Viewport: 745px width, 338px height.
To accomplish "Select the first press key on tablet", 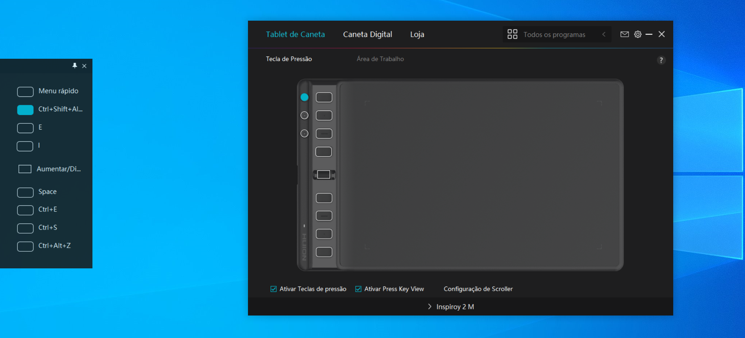I will pyautogui.click(x=324, y=97).
